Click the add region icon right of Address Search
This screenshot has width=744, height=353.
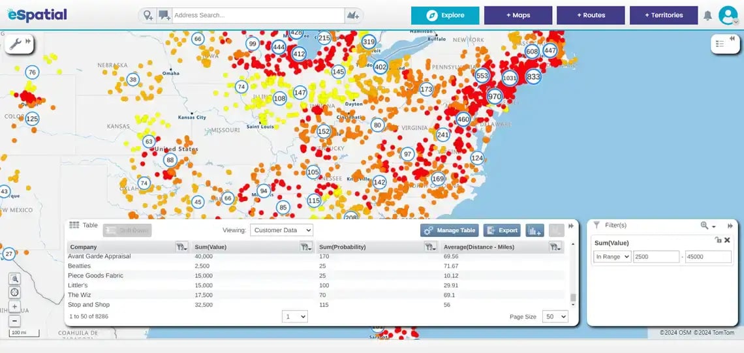click(353, 15)
